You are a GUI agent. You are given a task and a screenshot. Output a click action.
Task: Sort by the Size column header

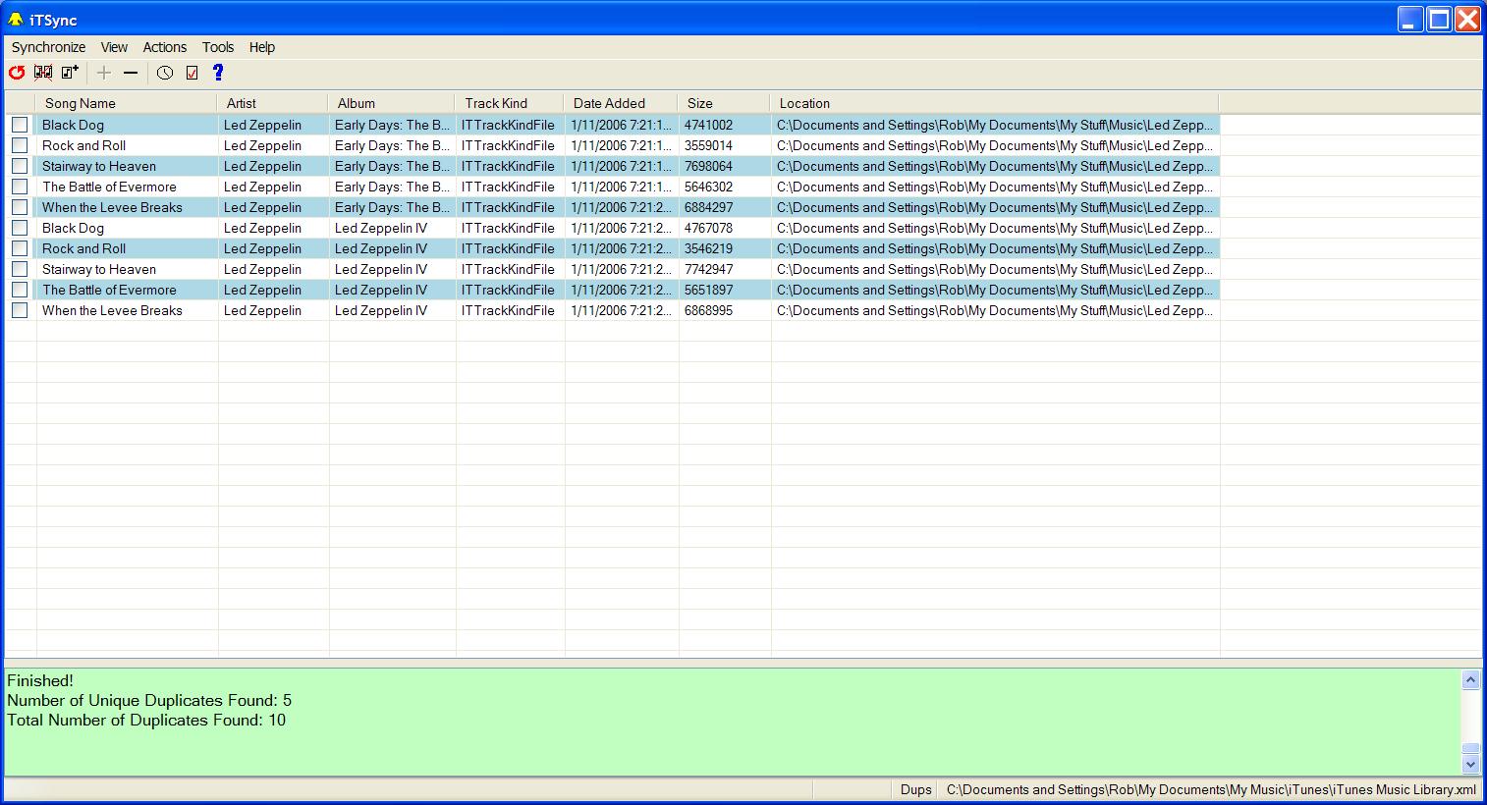click(x=724, y=103)
